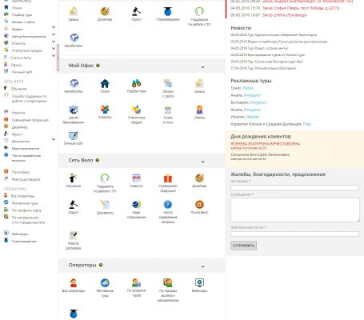Open Авиабилеты icon in Мой Офис section
Image resolution: width=364 pixels, height=320 pixels.
coord(74,83)
